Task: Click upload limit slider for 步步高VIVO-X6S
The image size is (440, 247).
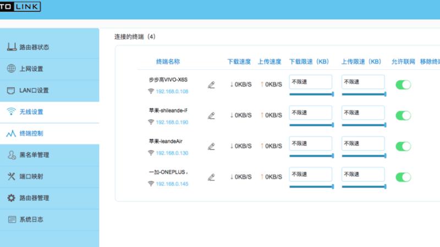Action: (364, 94)
